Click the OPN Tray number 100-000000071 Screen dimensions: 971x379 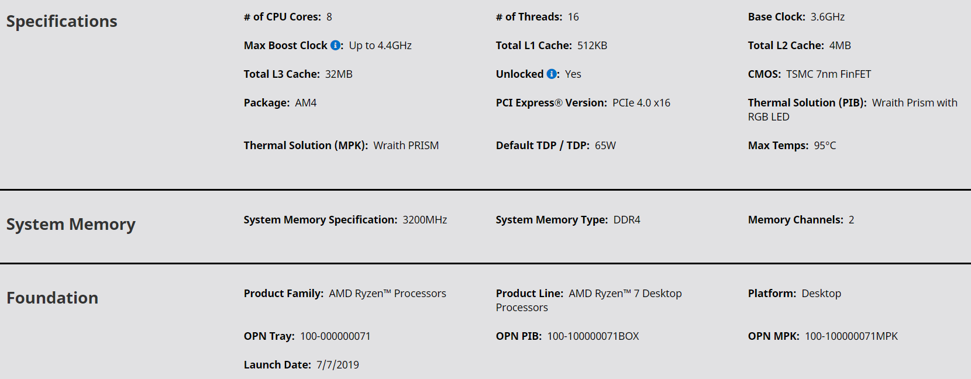point(335,336)
